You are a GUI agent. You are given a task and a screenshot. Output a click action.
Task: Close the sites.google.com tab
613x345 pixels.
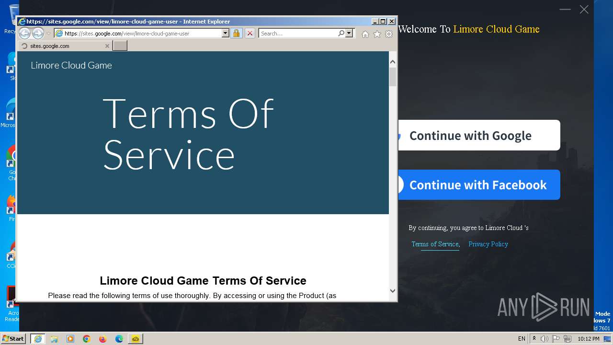coord(107,46)
